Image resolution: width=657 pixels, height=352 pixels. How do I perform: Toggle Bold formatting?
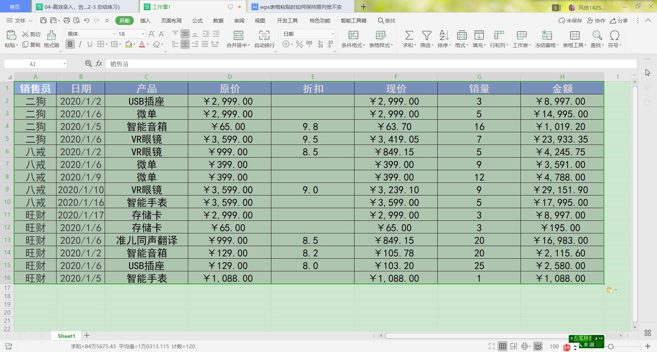[x=70, y=44]
